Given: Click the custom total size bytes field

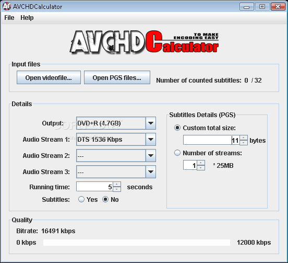Looking at the screenshot, I should 211,140.
